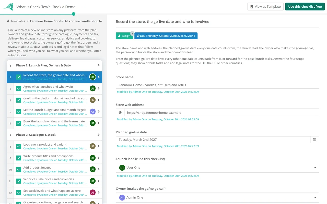Open 'Set the launch budget' task chevron
The width and height of the screenshot is (327, 204).
click(x=99, y=111)
